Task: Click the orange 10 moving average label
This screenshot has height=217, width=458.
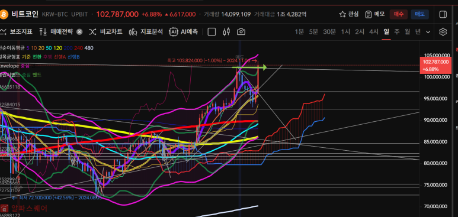Action: (34, 48)
